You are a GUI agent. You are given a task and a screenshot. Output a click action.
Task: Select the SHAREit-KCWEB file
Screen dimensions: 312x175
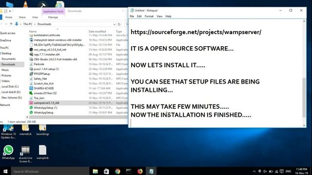(x=43, y=88)
